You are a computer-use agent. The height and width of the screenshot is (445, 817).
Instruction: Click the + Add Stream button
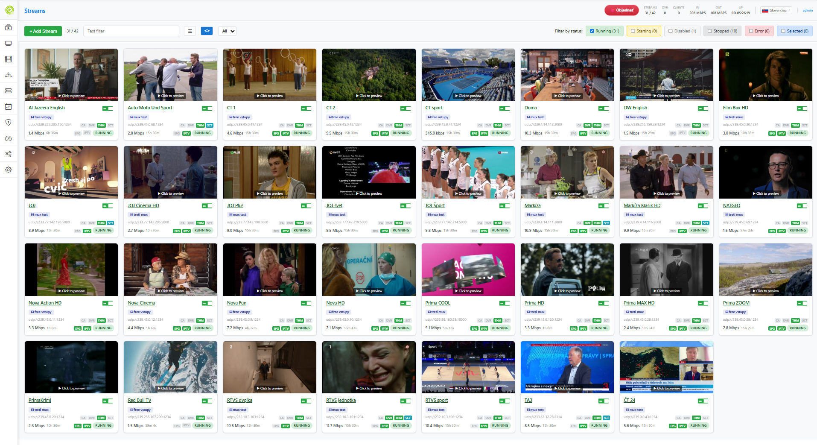(x=43, y=31)
